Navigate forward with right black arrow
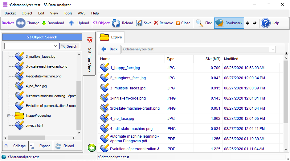This screenshot has width=290, height=161. coord(255,23)
